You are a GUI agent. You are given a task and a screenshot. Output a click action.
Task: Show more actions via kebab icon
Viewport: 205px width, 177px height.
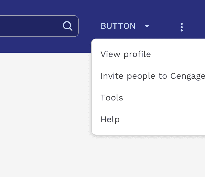click(182, 27)
